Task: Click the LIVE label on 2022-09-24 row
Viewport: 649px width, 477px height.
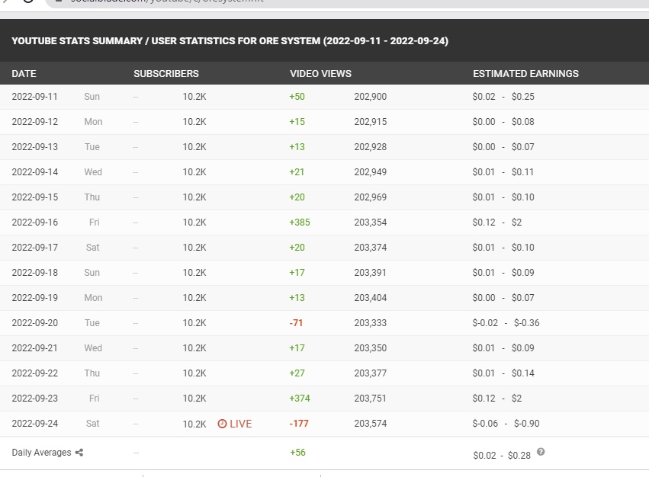Action: click(240, 424)
